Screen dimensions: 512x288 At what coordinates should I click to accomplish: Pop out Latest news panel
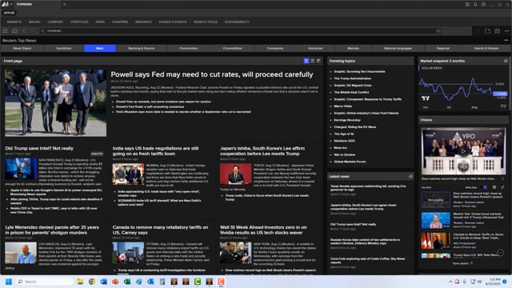coord(410,176)
